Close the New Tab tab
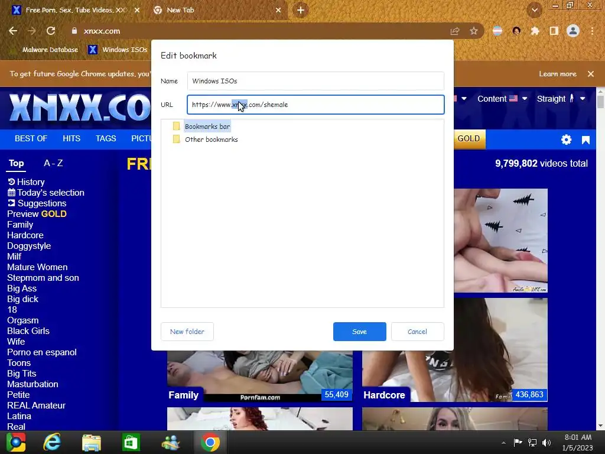605x454 pixels. pos(278,10)
